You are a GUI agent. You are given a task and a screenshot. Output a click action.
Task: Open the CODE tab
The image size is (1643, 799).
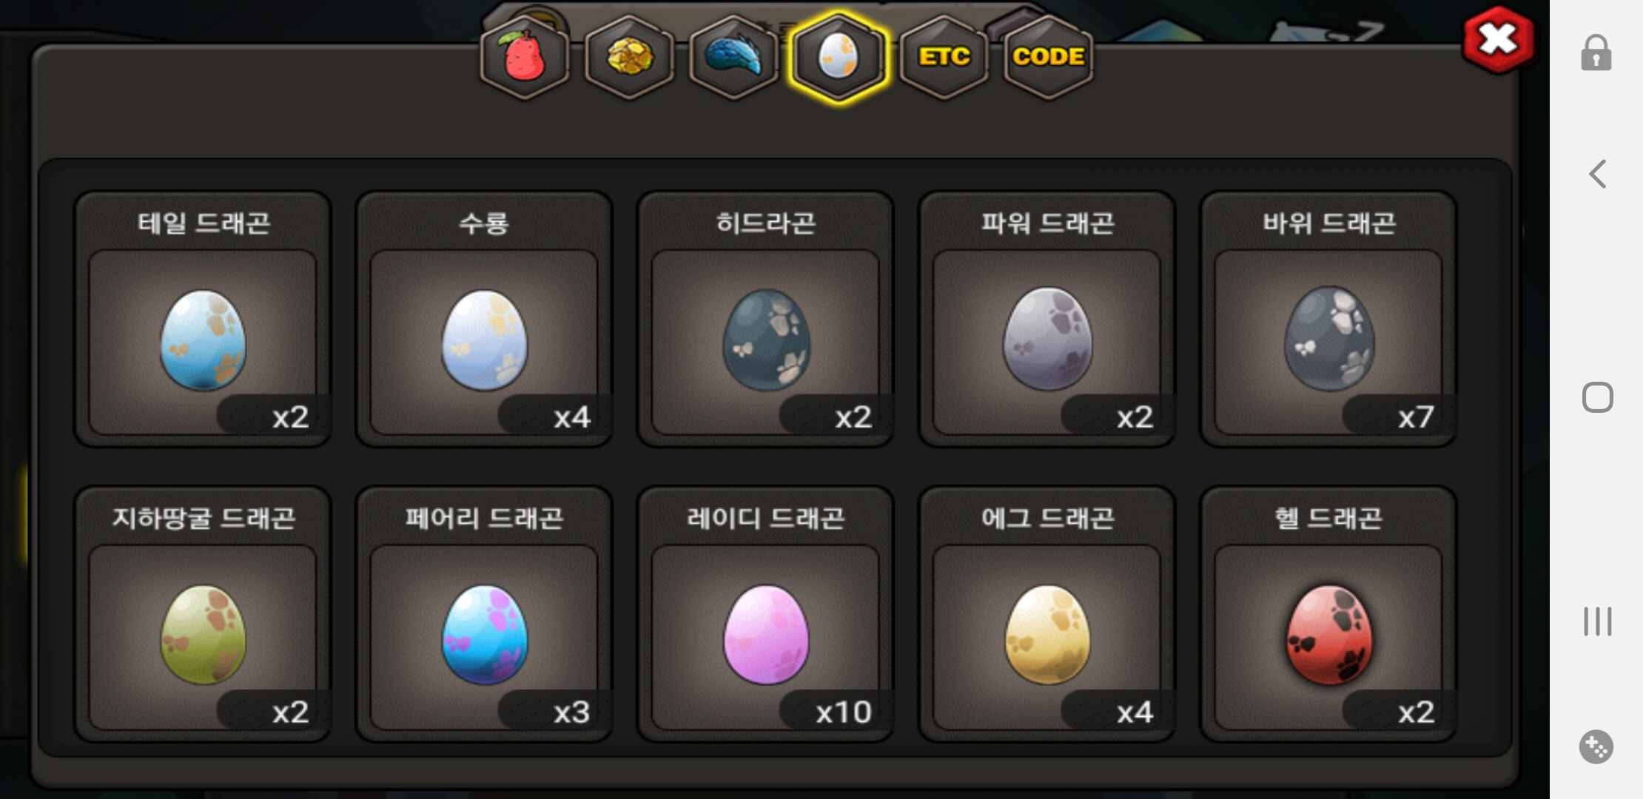click(1048, 57)
